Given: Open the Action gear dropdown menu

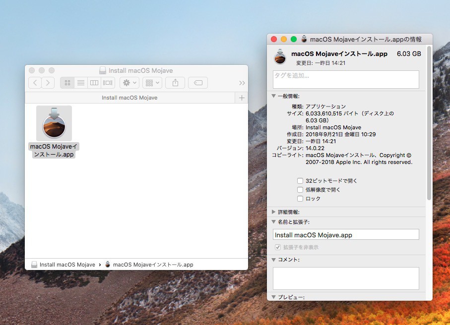Looking at the screenshot, I should point(129,83).
